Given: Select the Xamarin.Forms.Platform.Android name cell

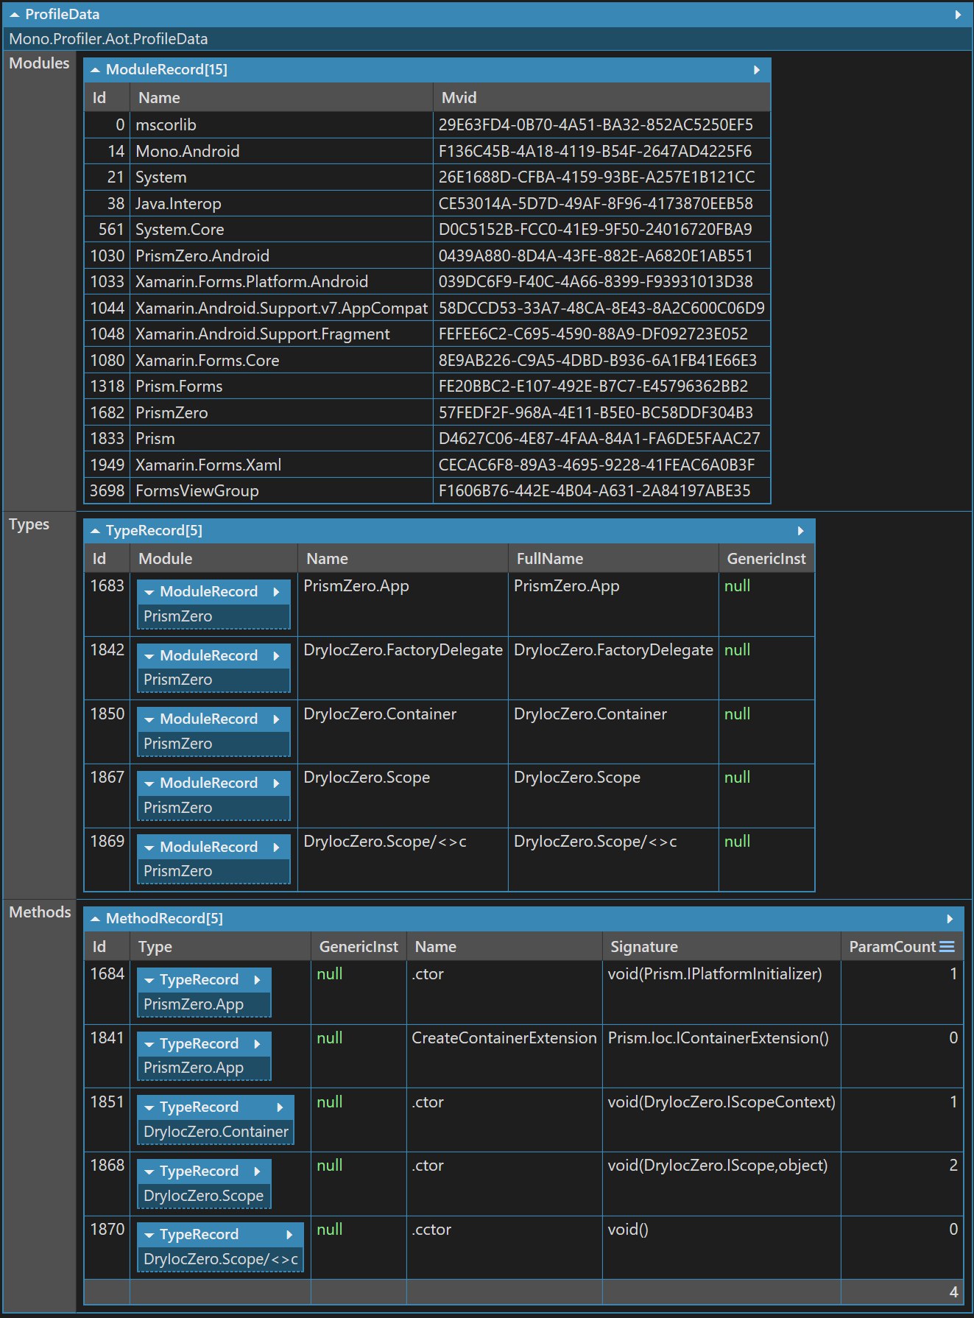Looking at the screenshot, I should click(281, 282).
